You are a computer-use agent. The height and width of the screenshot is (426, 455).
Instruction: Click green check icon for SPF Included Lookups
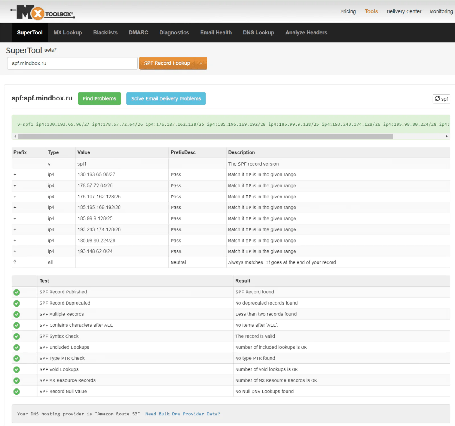tap(17, 348)
